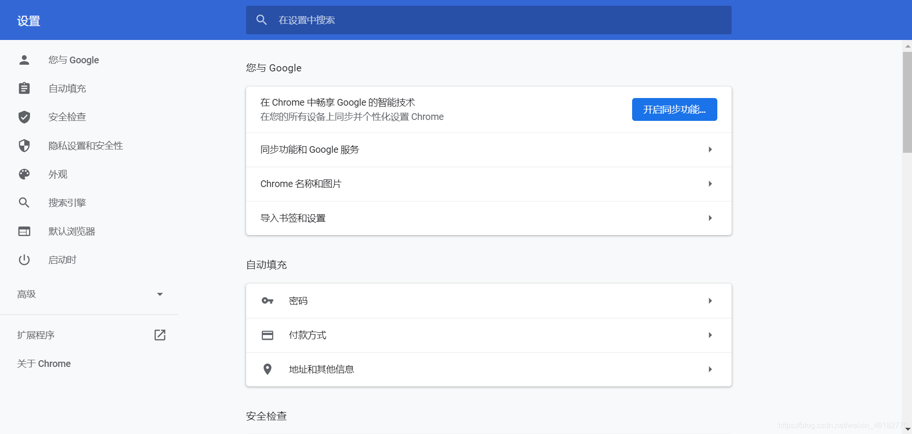Click the 自动填充 document icon
Screen dimensions: 912x434
point(24,88)
